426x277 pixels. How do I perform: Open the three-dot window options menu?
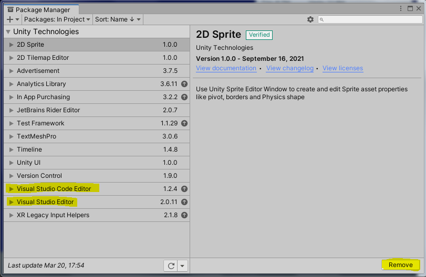click(x=401, y=9)
